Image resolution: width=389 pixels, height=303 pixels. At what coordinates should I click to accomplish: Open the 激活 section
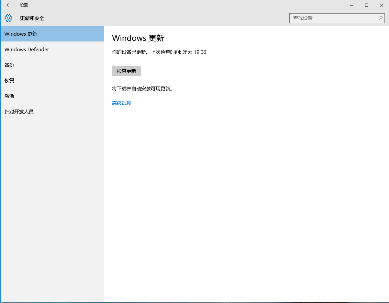click(52, 96)
